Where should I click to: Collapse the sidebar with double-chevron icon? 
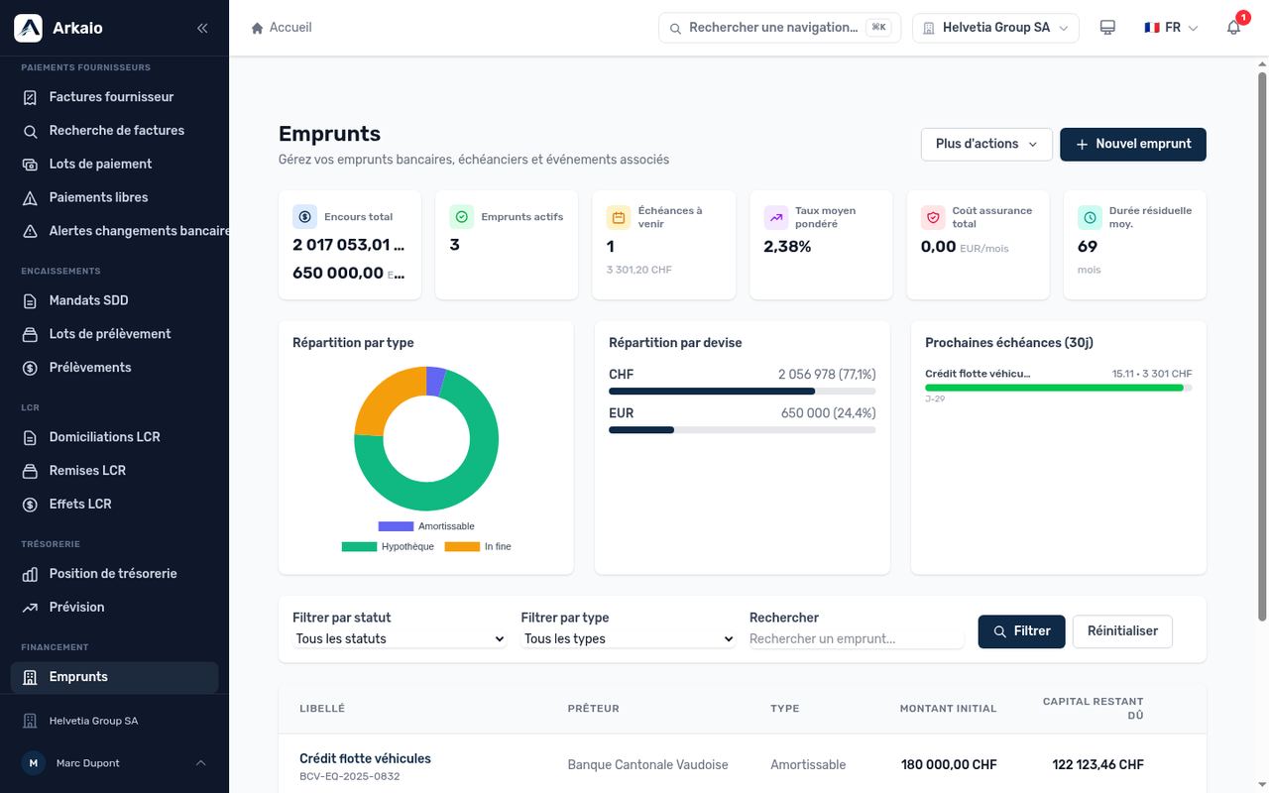click(202, 28)
